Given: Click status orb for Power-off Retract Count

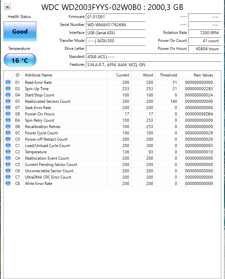Looking at the screenshot, I should pyautogui.click(x=8, y=139).
